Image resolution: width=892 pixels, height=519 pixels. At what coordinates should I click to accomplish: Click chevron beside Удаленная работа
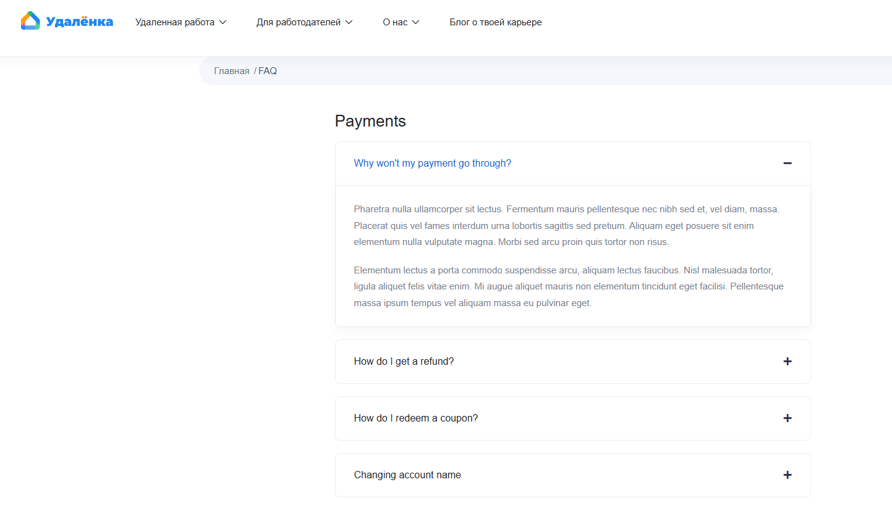pyautogui.click(x=223, y=22)
